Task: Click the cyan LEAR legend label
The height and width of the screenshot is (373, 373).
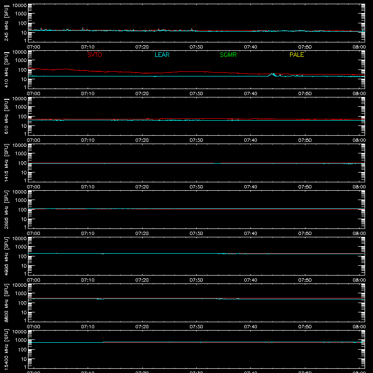Action: pyautogui.click(x=162, y=55)
